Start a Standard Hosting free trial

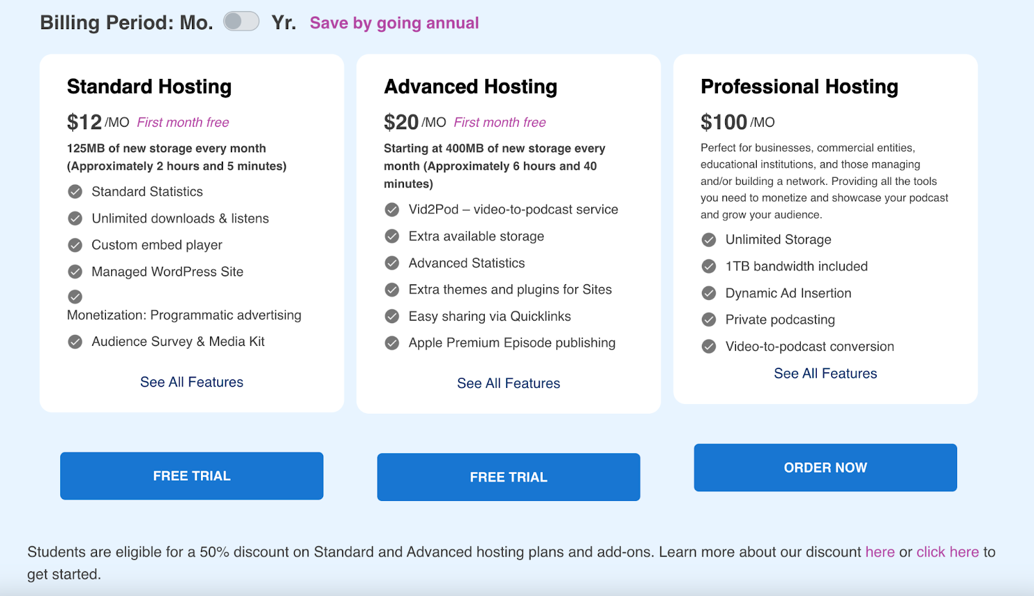point(191,476)
